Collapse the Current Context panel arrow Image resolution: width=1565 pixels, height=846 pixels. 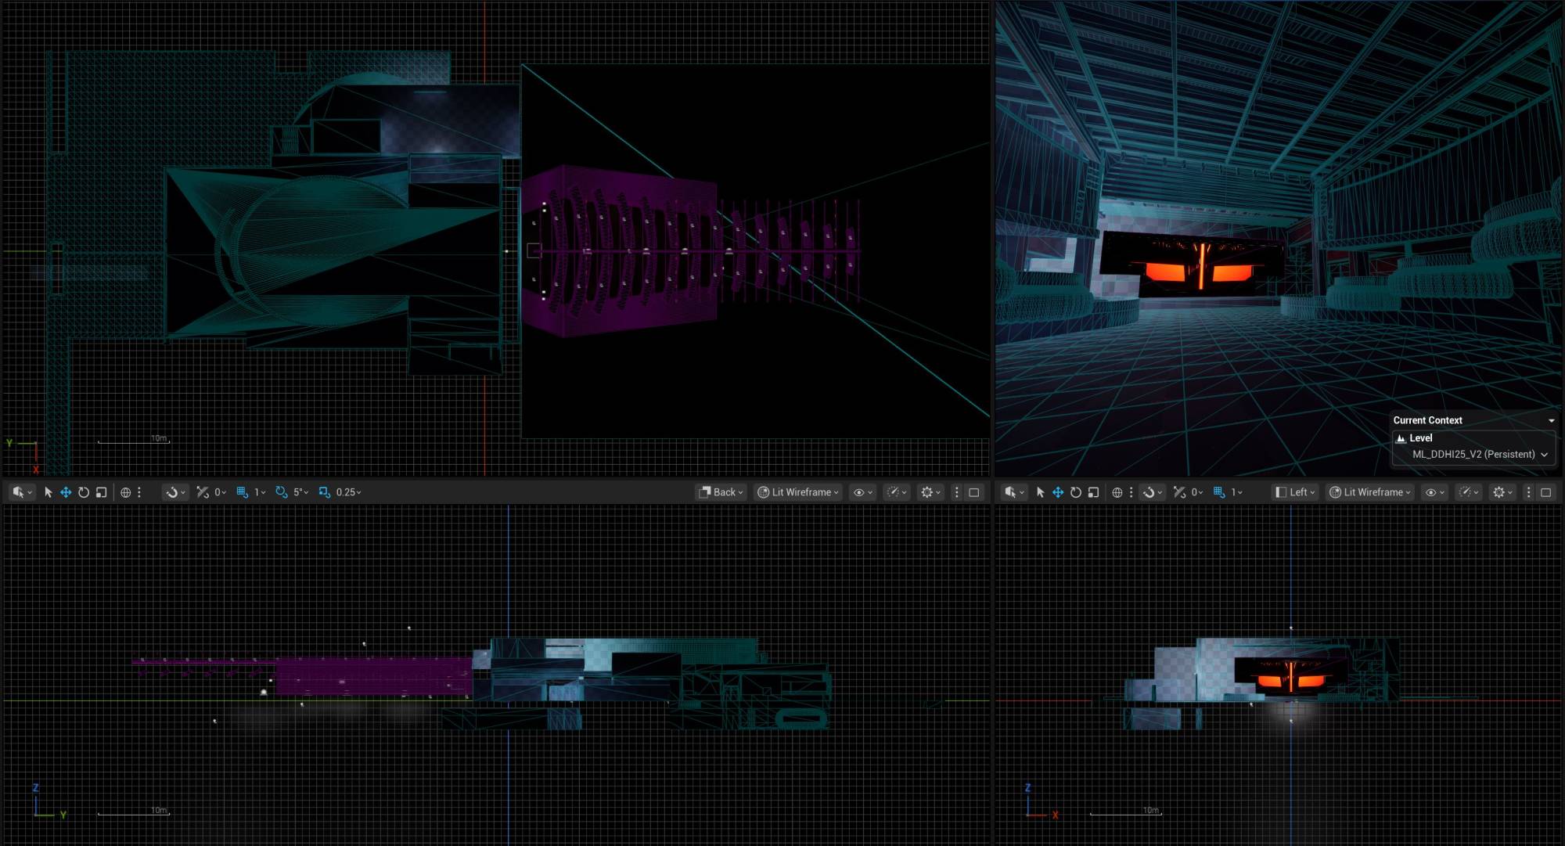pyautogui.click(x=1551, y=420)
